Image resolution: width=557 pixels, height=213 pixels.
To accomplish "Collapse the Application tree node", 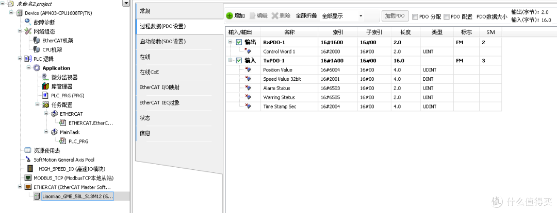I will coord(29,68).
